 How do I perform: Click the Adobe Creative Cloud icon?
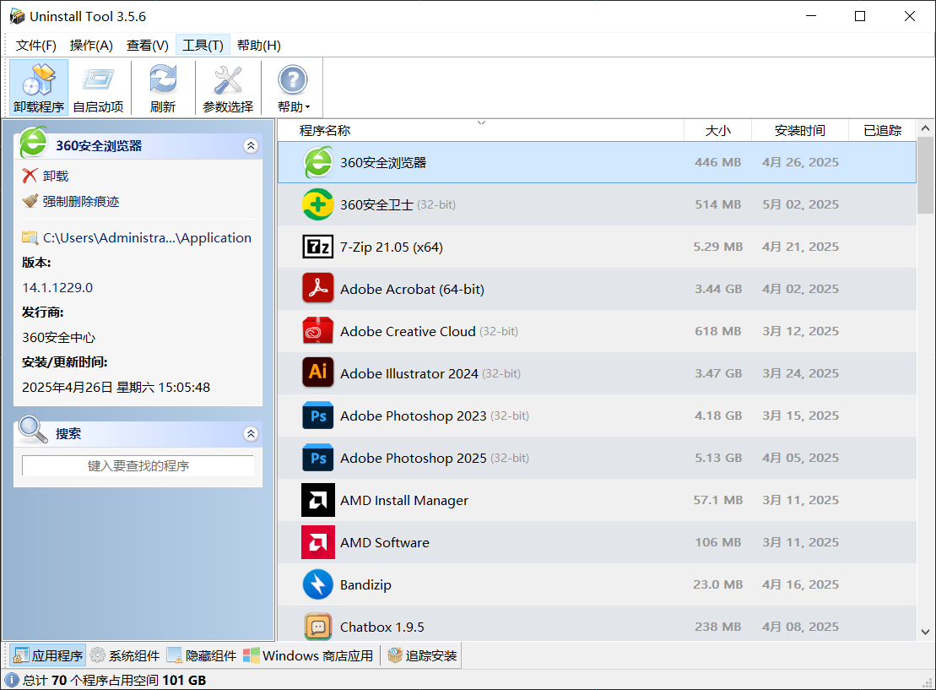318,331
